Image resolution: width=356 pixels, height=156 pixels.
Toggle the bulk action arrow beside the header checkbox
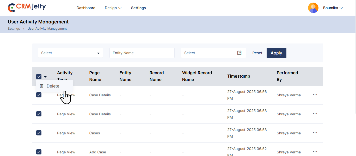click(x=45, y=77)
